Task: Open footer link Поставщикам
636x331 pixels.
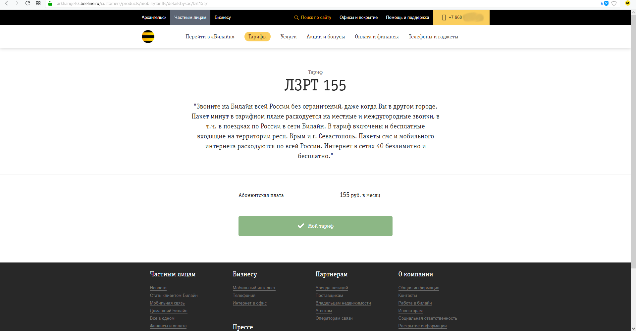Action: tap(329, 296)
